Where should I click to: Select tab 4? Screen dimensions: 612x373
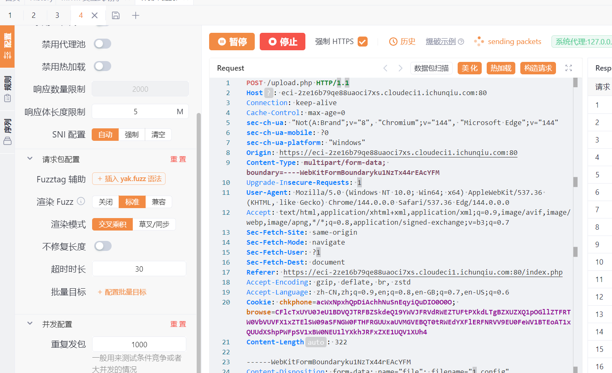(81, 15)
